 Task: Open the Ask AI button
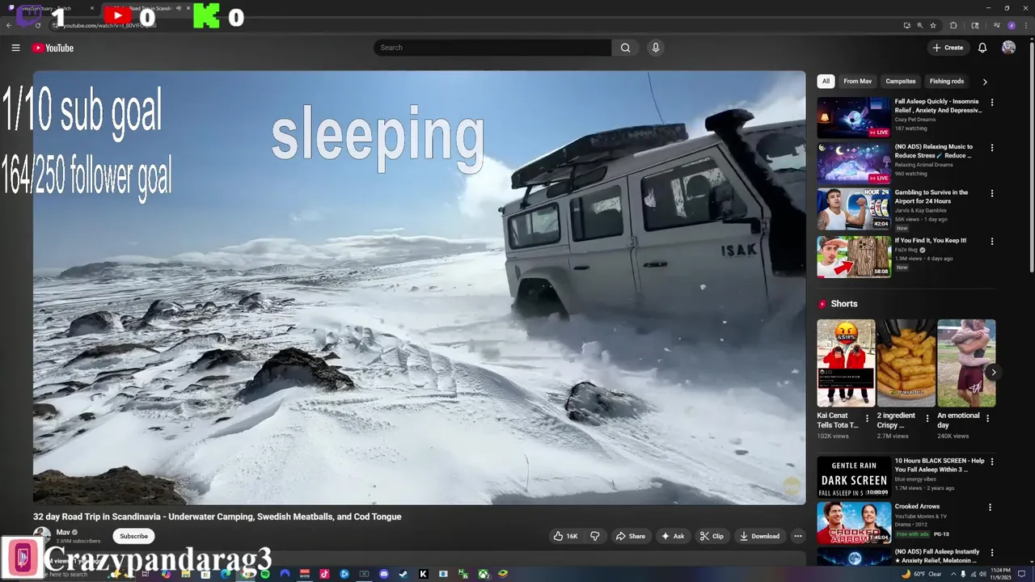pyautogui.click(x=673, y=536)
